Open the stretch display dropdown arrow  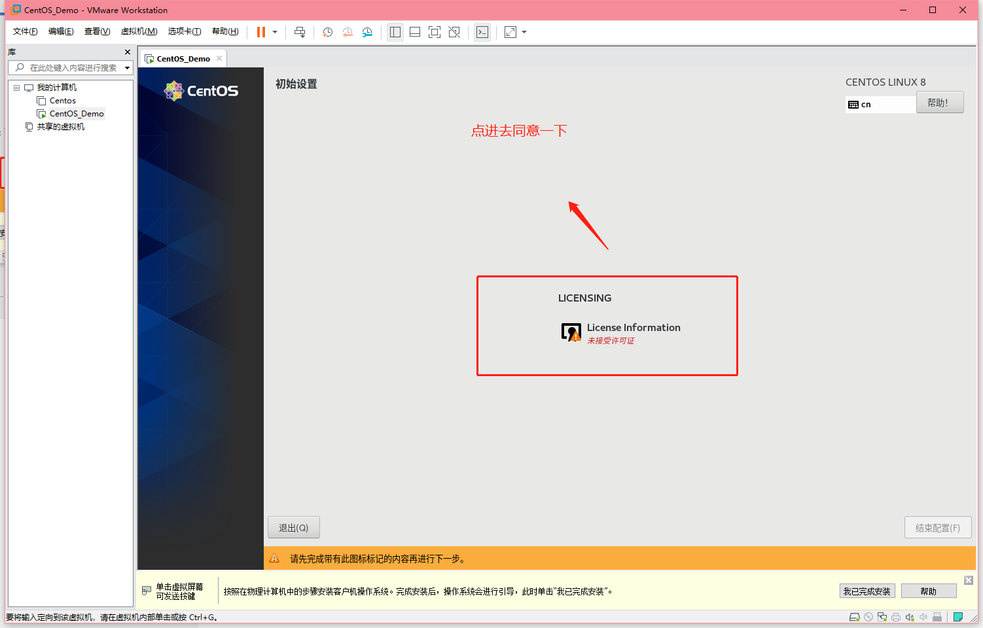coord(524,32)
